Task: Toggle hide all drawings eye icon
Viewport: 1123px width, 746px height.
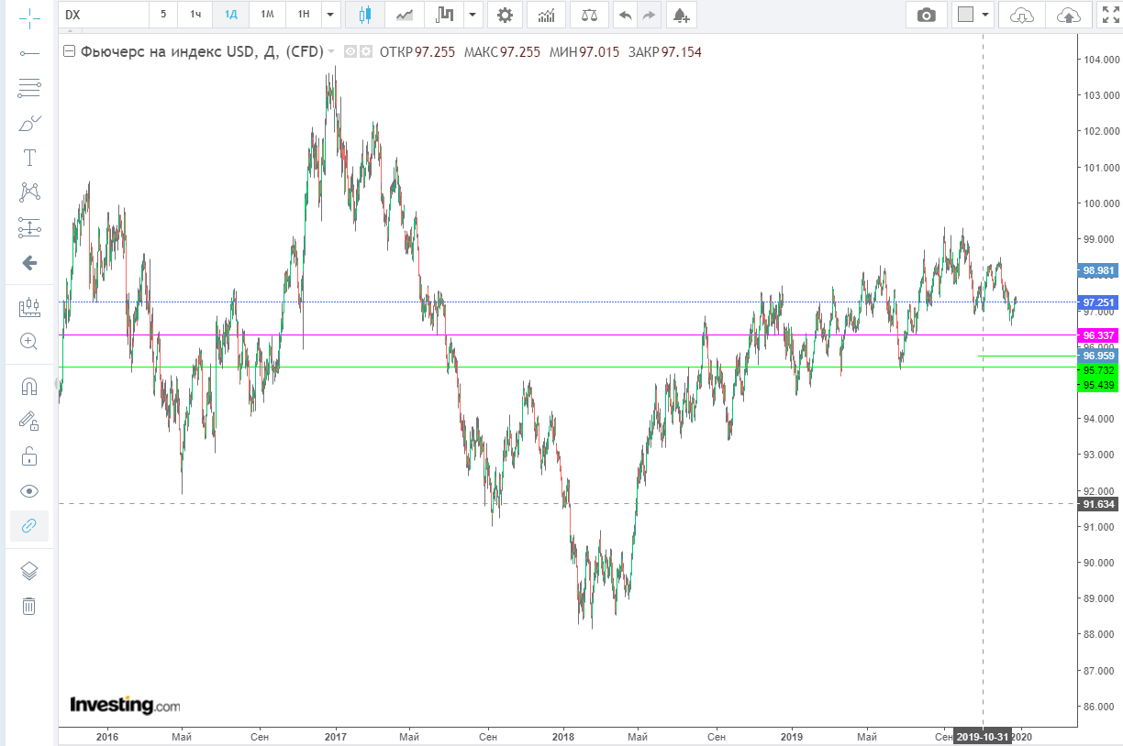Action: coord(29,491)
